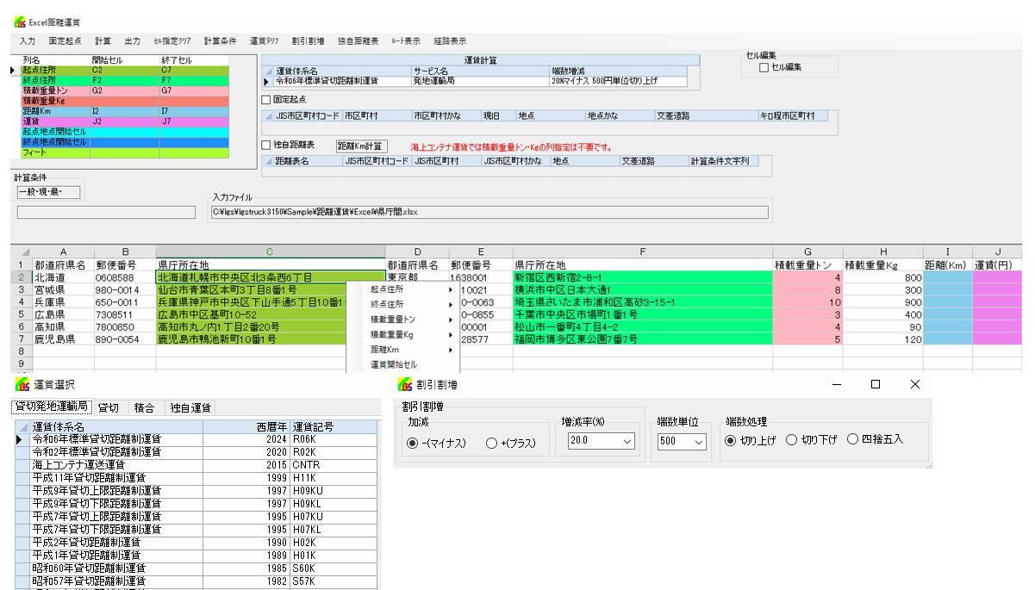Choose 切り下げ rounding option
The height and width of the screenshot is (590, 1035).
(x=791, y=439)
